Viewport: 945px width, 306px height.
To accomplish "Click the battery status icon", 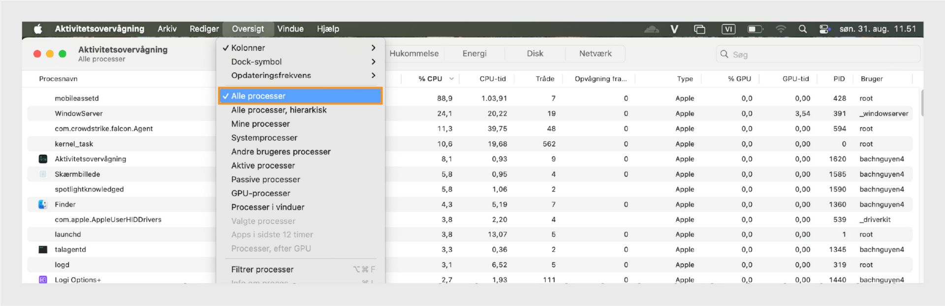I will click(x=755, y=29).
